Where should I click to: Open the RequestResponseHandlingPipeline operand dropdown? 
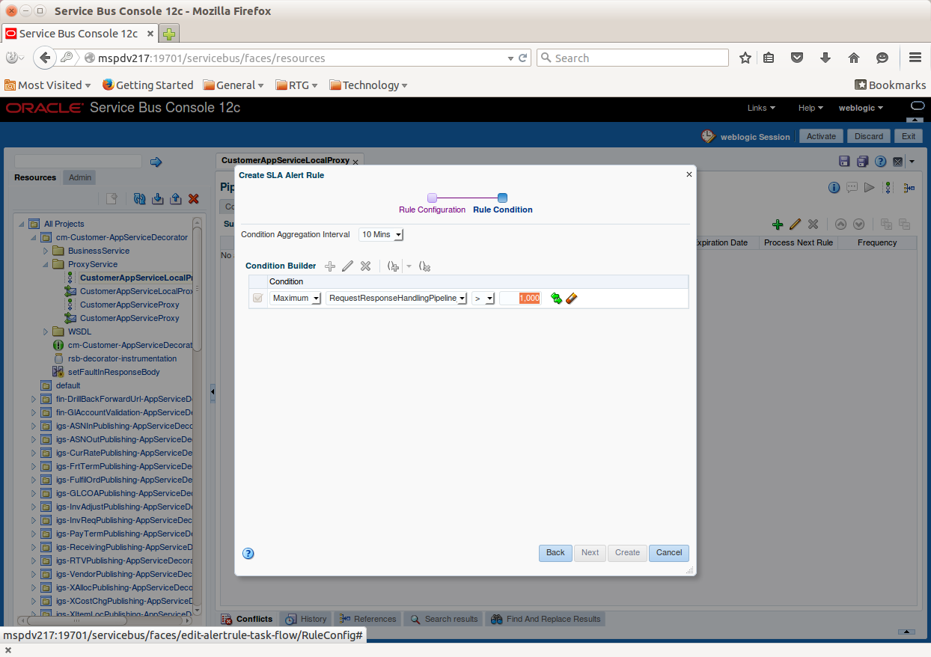tap(397, 298)
